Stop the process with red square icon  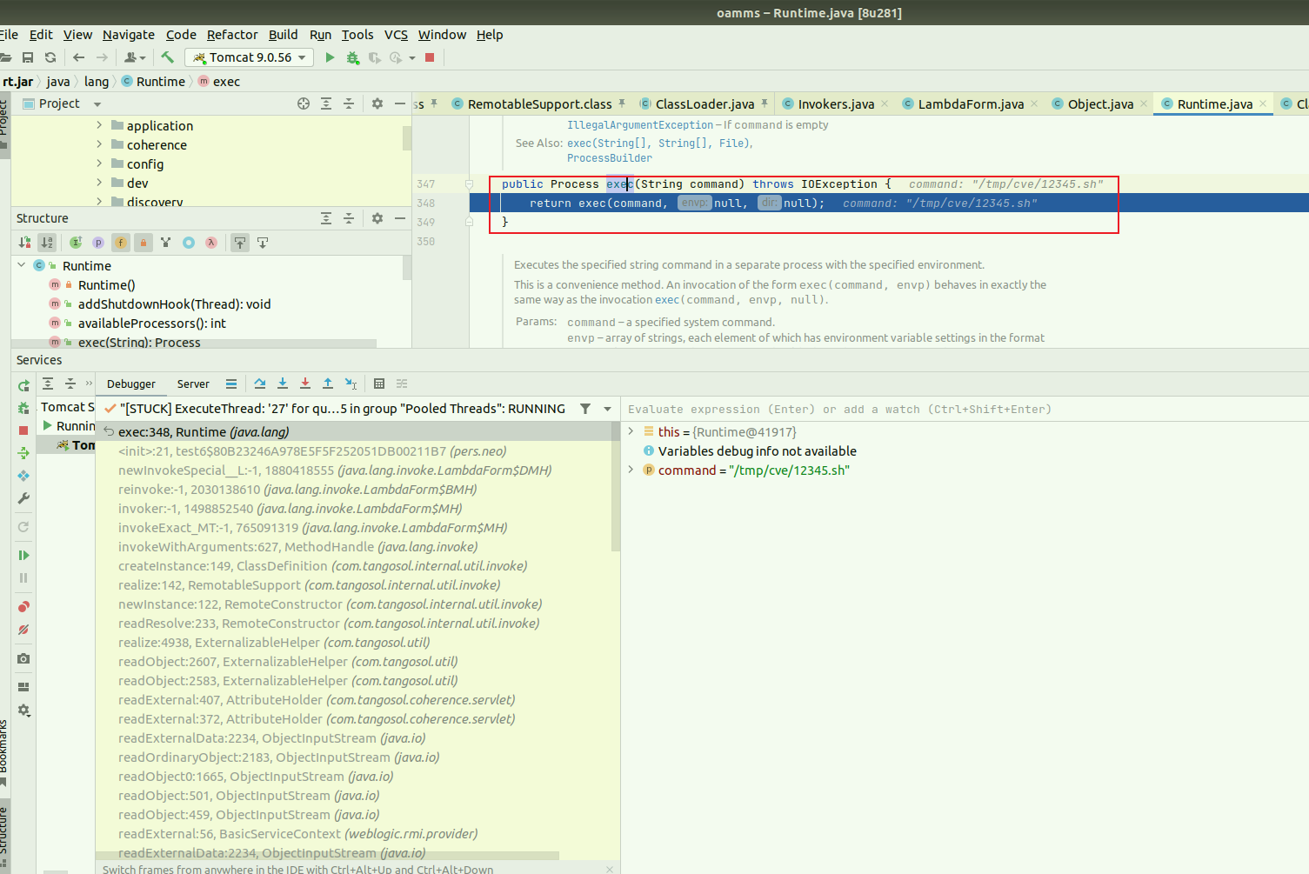tap(430, 57)
